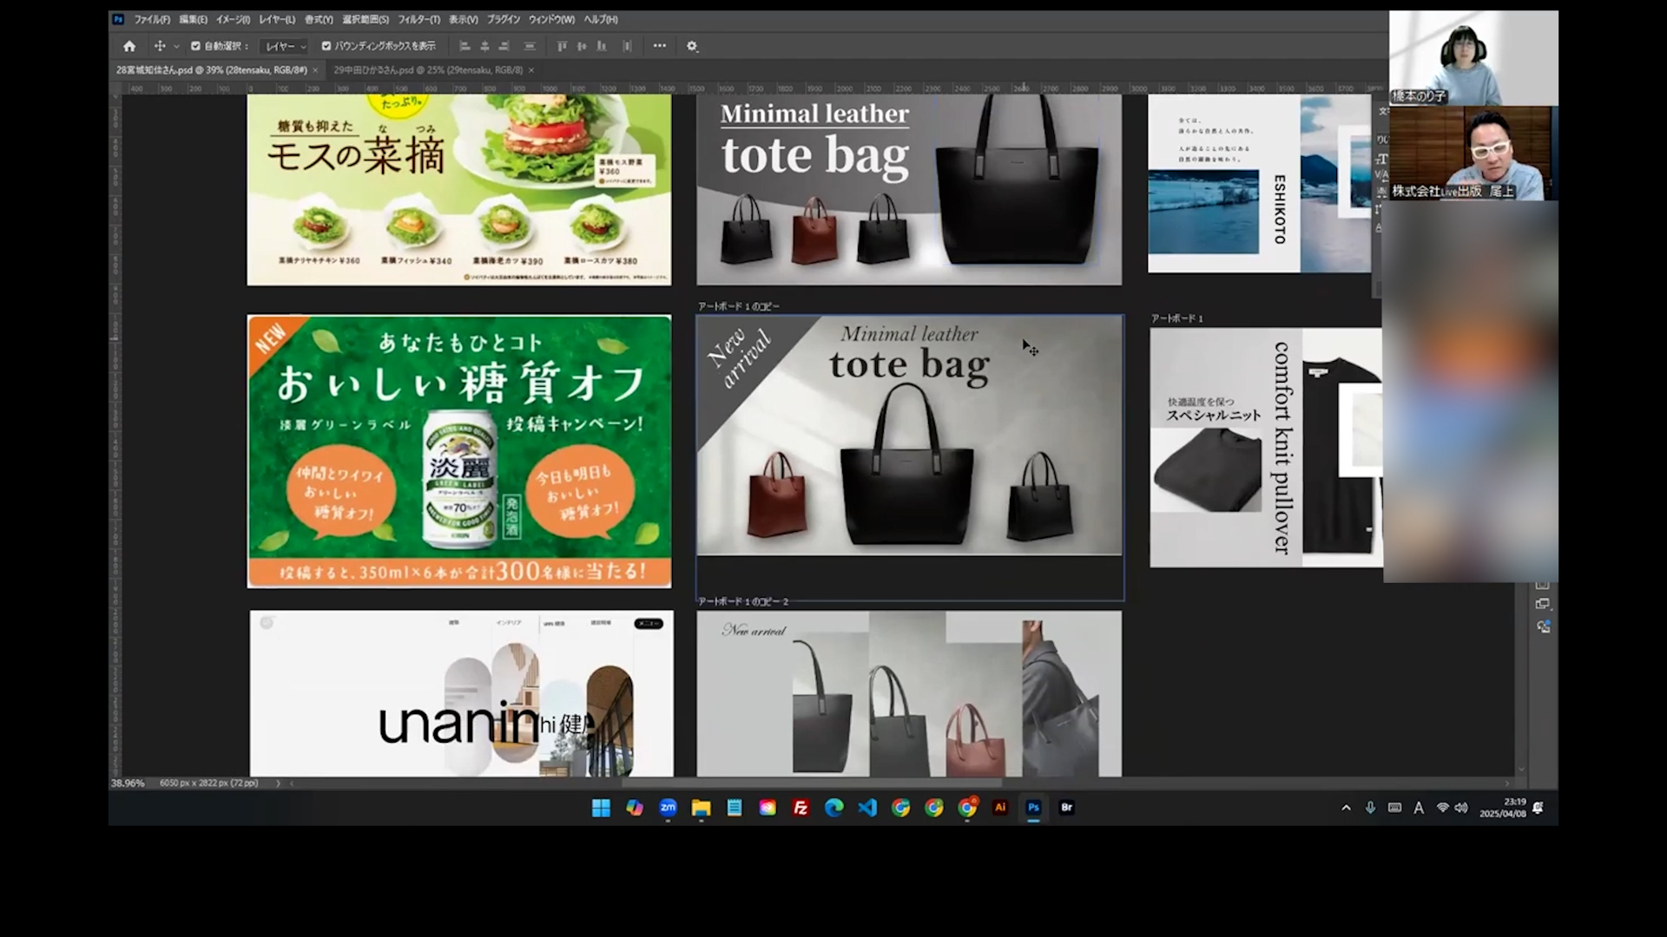Viewport: 1667px width, 937px height.
Task: Open the レイヤー auto-select dropdown
Action: tap(286, 46)
